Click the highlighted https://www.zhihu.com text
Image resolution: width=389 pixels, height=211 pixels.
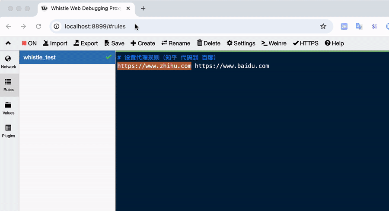click(154, 66)
